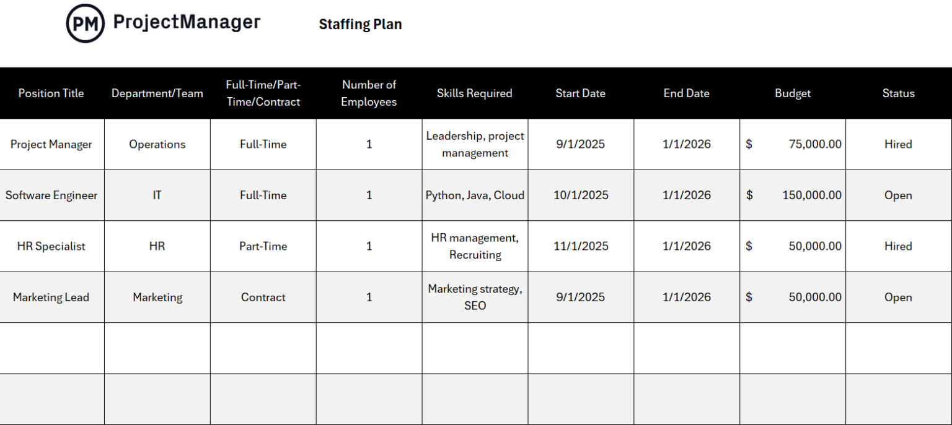Click the ProjectManager PM logo icon
Viewport: 952px width, 425px height.
[x=85, y=24]
